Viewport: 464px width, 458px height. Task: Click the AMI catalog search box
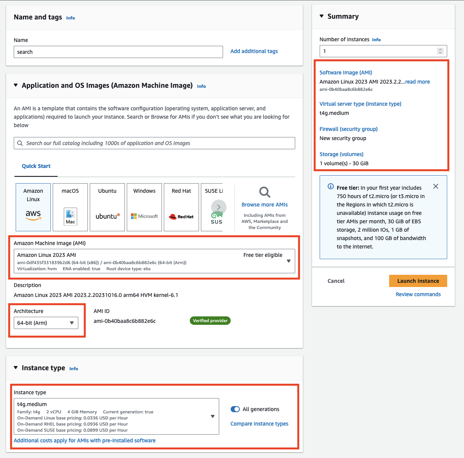[x=154, y=143]
